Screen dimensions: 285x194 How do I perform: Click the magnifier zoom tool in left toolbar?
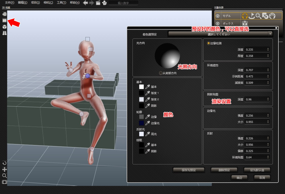click(5, 176)
